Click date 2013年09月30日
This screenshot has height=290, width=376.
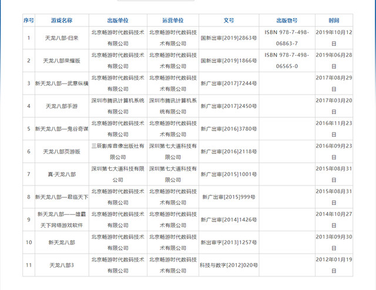coord(334,242)
